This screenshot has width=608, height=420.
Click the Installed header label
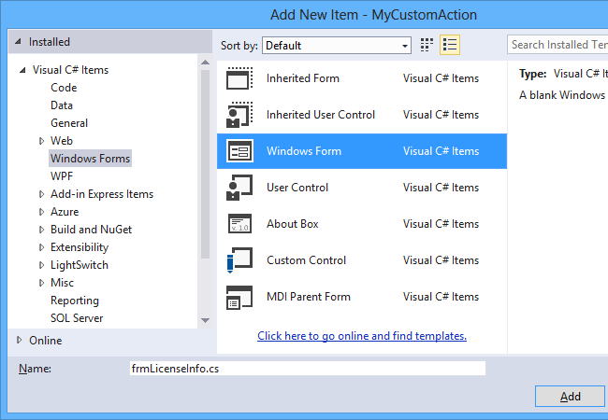click(50, 42)
